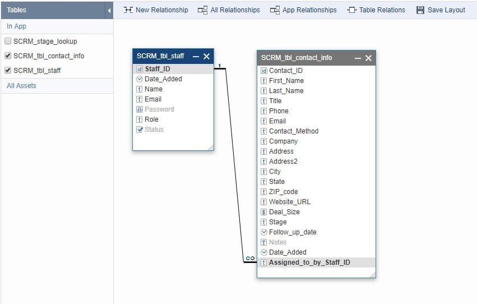477x304 pixels.
Task: Enable the SCRM_stage_lookup checkbox
Action: click(x=8, y=42)
